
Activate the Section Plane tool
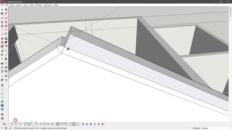point(6,80)
